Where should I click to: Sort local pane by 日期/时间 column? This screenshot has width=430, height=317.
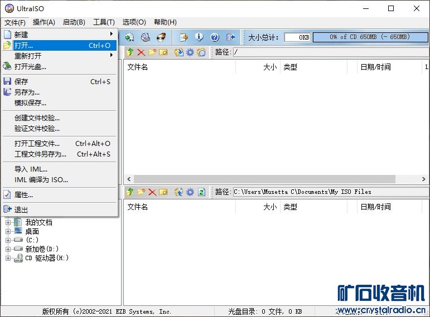pos(389,207)
